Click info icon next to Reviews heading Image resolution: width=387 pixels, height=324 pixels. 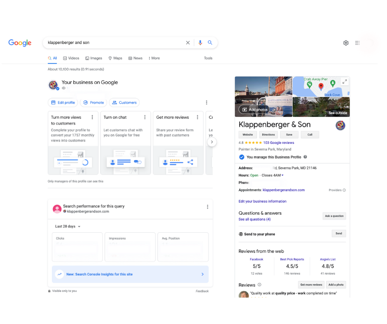(x=259, y=285)
